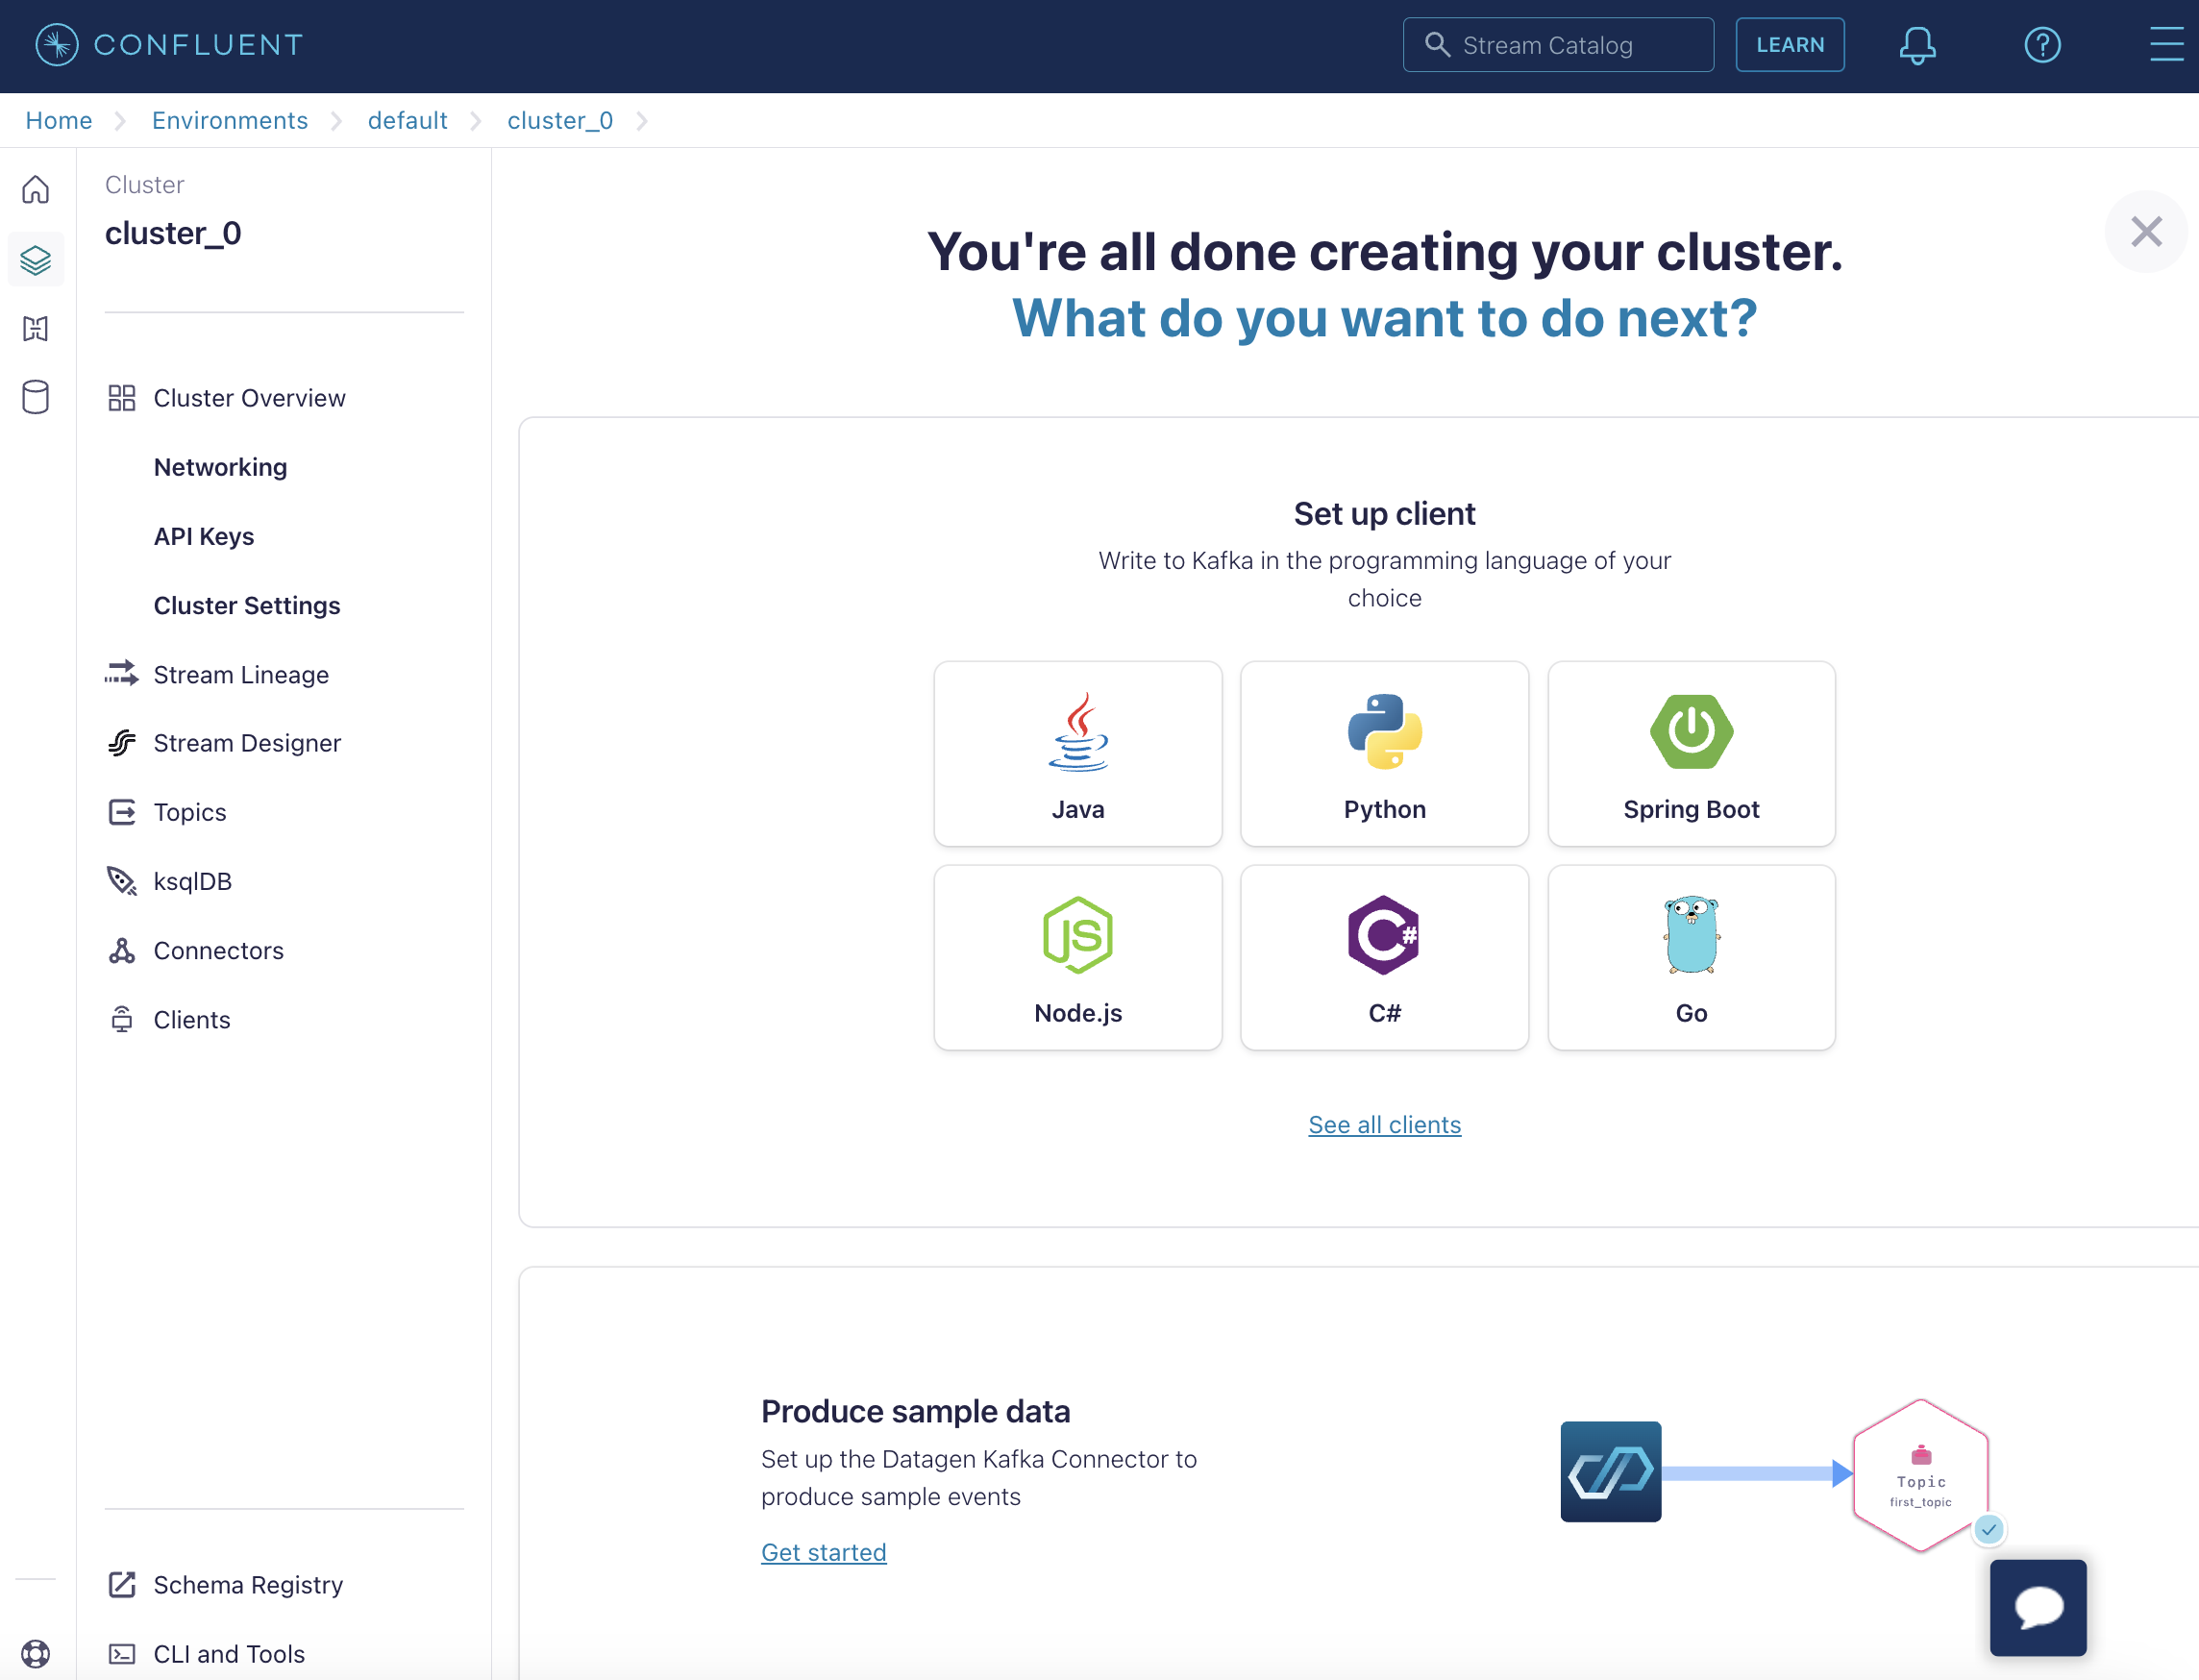Choose the Go client tile
Screen dimensions: 2199x1680
tap(1691, 958)
